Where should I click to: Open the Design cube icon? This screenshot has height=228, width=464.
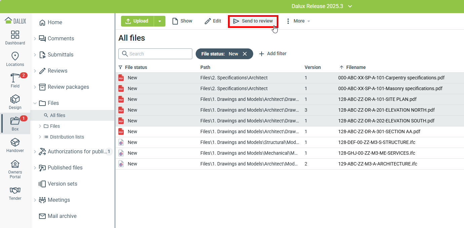pyautogui.click(x=15, y=99)
